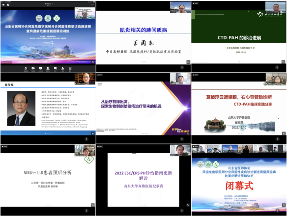Click expand icon on MDA5-ILD患者预后分析 slide
Viewport: 287px width, 216px height.
pos(93,205)
